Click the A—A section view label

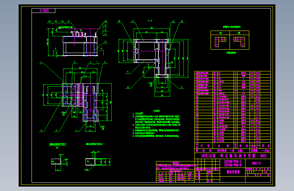point(150,21)
